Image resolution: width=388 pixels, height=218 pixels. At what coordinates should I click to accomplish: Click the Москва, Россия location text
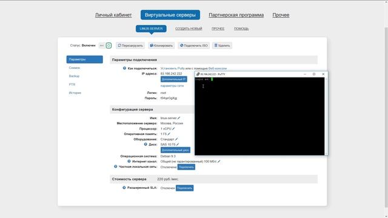tap(172, 124)
